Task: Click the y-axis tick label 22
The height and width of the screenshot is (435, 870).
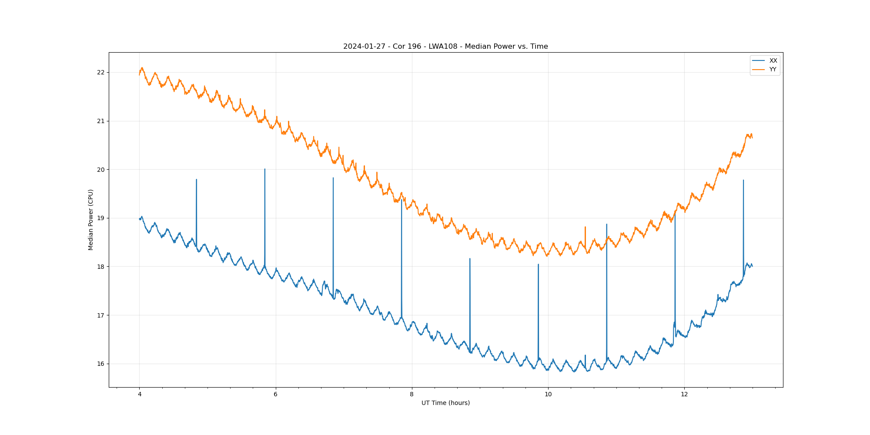Action: click(x=101, y=72)
